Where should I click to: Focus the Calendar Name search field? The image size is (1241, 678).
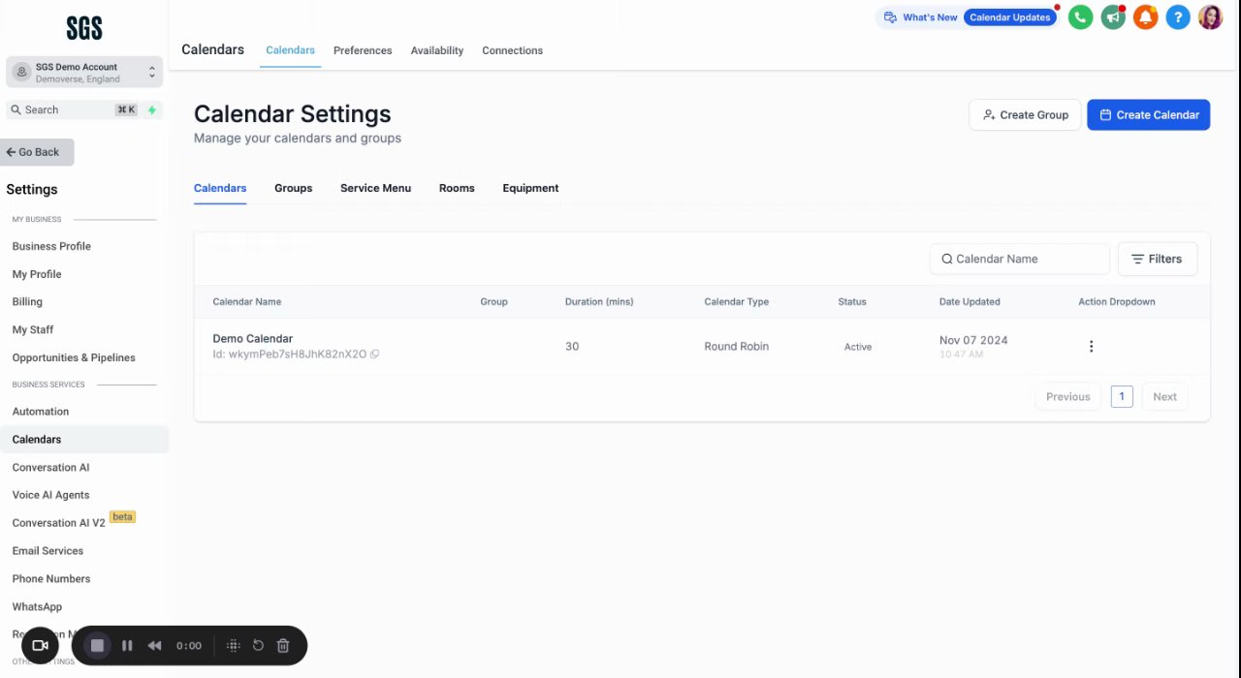pos(1019,259)
